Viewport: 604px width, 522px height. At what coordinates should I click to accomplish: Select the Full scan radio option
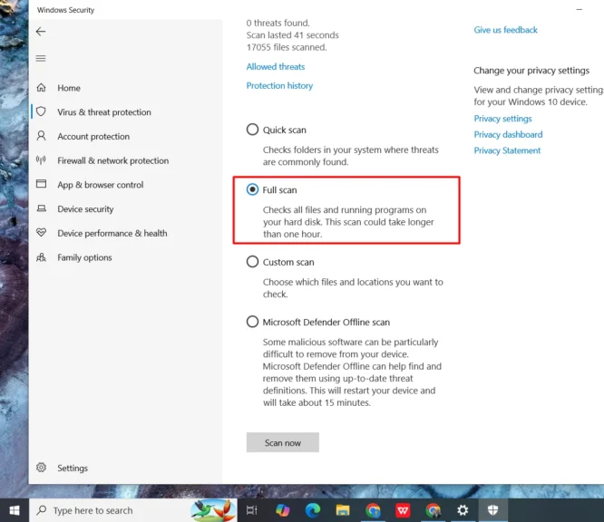click(252, 189)
